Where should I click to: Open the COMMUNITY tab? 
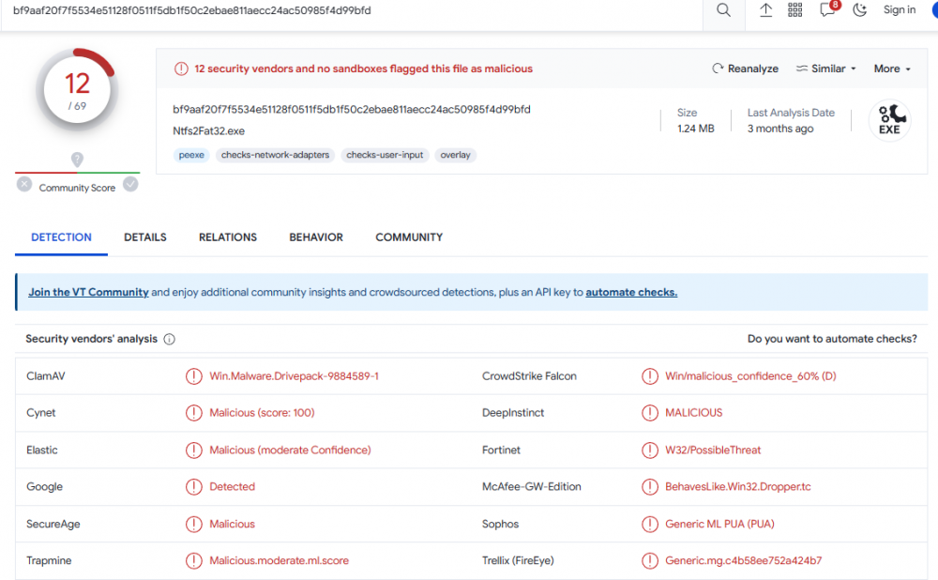(x=409, y=237)
